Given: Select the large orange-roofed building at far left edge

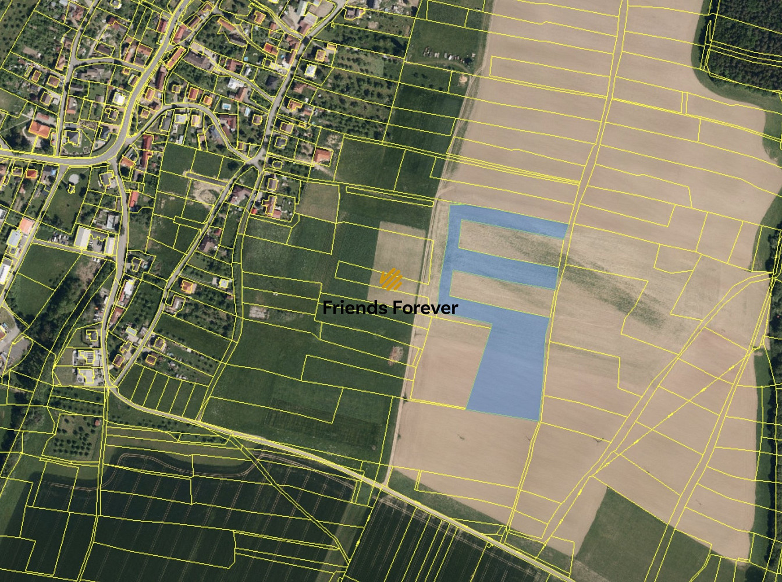Looking at the screenshot, I should [40, 129].
